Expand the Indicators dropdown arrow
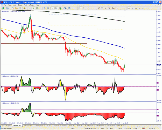Screen dimensions: 162x130 (62, 8)
